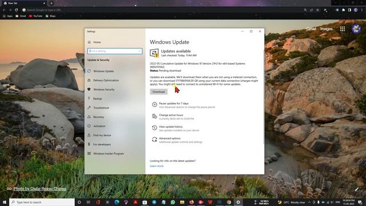Screen dimensions: 366x206
Task: Click Chrome's back arrow
Action: pyautogui.click(x=4, y=10)
